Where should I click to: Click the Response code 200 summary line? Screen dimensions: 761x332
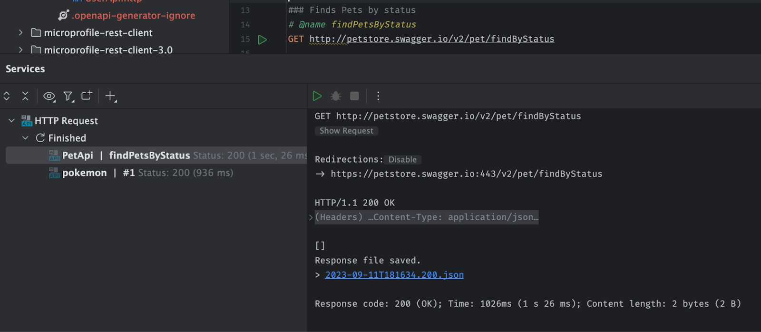click(x=528, y=304)
